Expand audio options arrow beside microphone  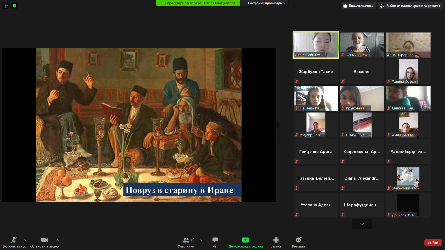[25, 240]
